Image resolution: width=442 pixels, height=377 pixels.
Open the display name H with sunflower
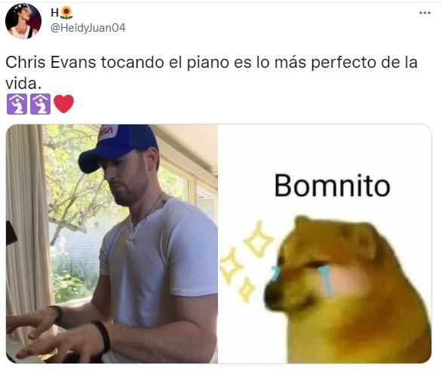pyautogui.click(x=62, y=13)
